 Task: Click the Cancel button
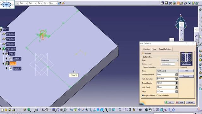[x=180, y=102]
